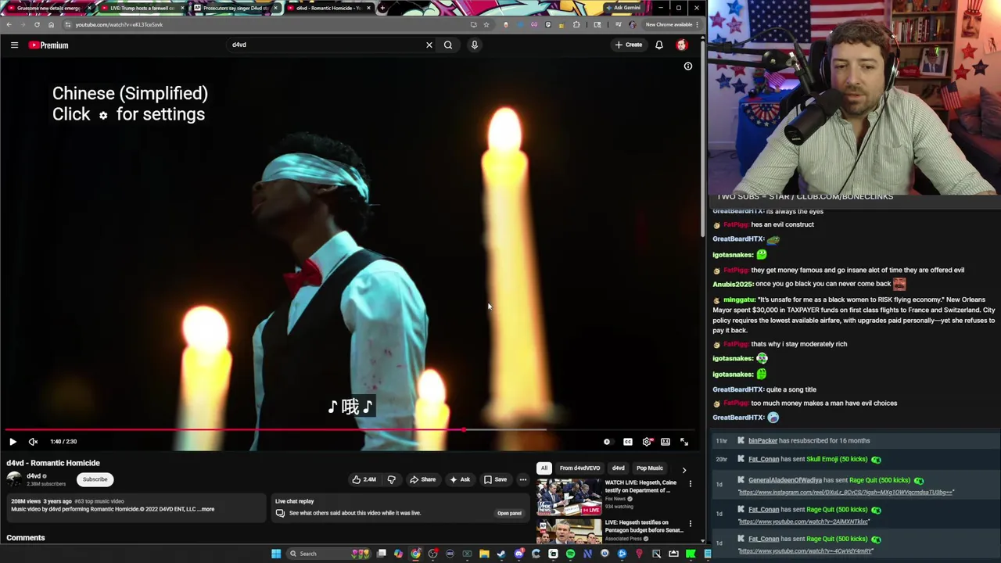Run search with the magnifier button
Image resolution: width=1001 pixels, height=563 pixels.
pos(448,45)
